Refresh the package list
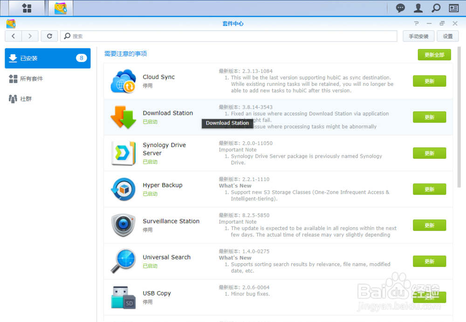The height and width of the screenshot is (322, 466). point(49,36)
